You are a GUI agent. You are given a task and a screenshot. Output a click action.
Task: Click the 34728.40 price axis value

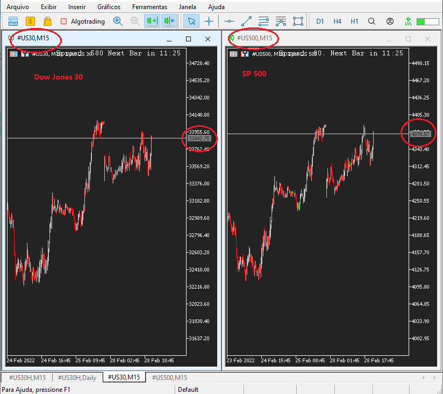[199, 63]
